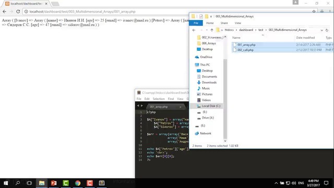Image resolution: width=334 pixels, height=188 pixels.
Task: Open the Edit menu in Sublime Text
Action: pos(147,99)
